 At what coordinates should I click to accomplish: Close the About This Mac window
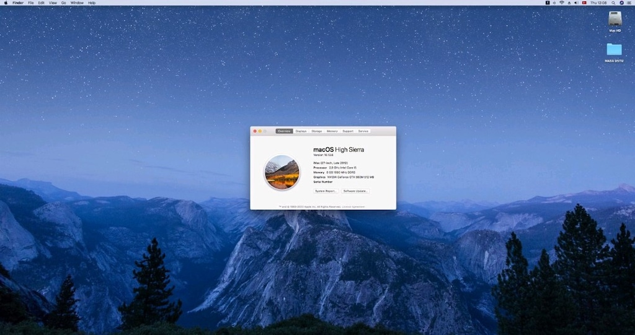[255, 131]
